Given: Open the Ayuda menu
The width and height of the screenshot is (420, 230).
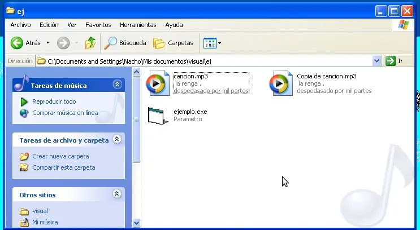Looking at the screenshot, I should click(x=174, y=25).
